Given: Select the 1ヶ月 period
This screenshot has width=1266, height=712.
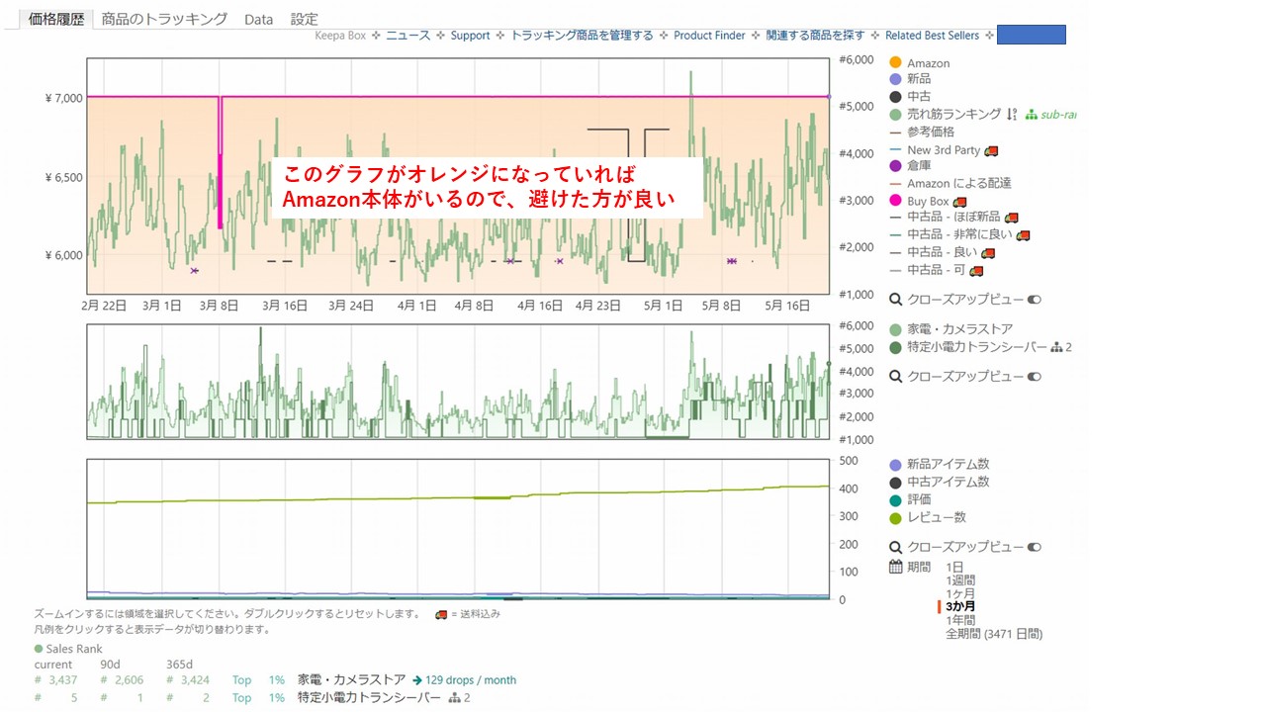Looking at the screenshot, I should 961,593.
